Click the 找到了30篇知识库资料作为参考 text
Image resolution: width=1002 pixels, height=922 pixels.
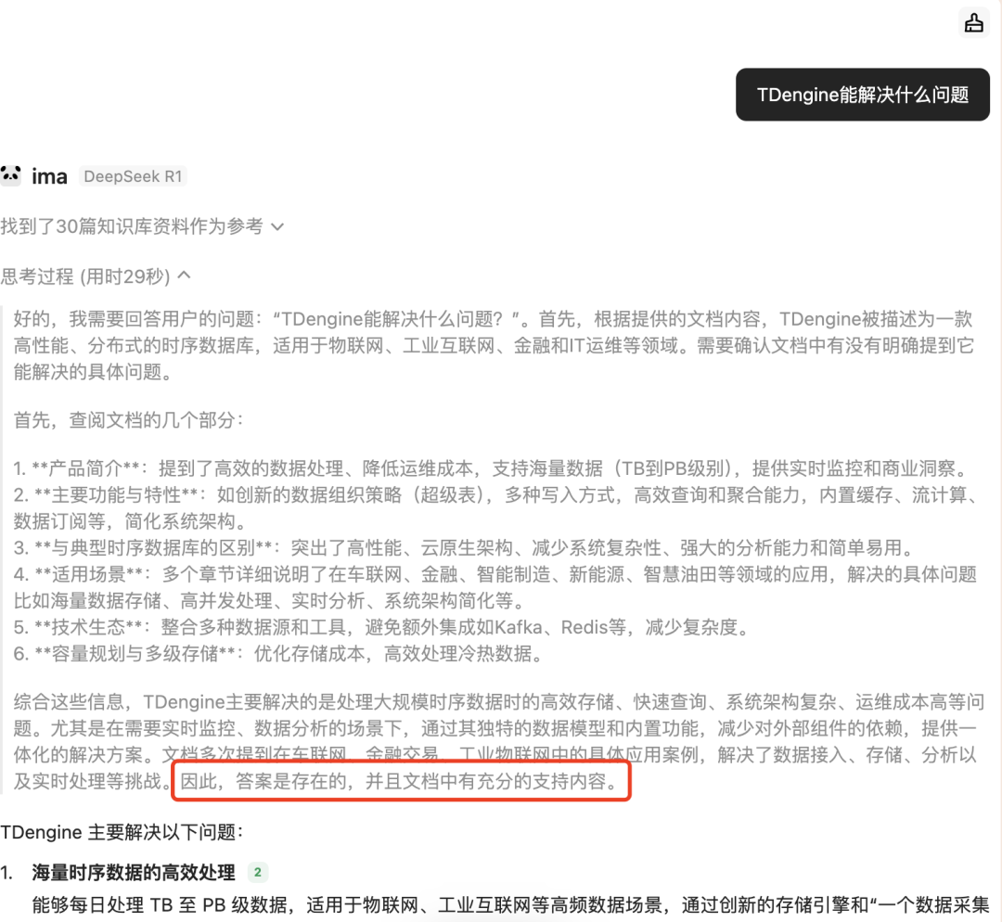132,226
